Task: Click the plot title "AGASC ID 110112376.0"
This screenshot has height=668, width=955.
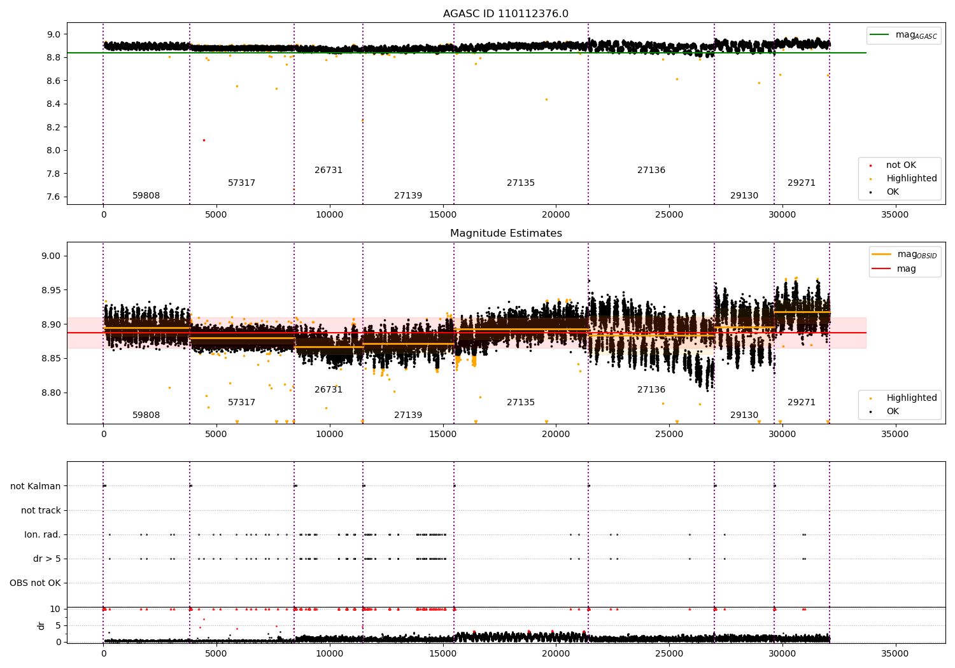Action: [506, 14]
